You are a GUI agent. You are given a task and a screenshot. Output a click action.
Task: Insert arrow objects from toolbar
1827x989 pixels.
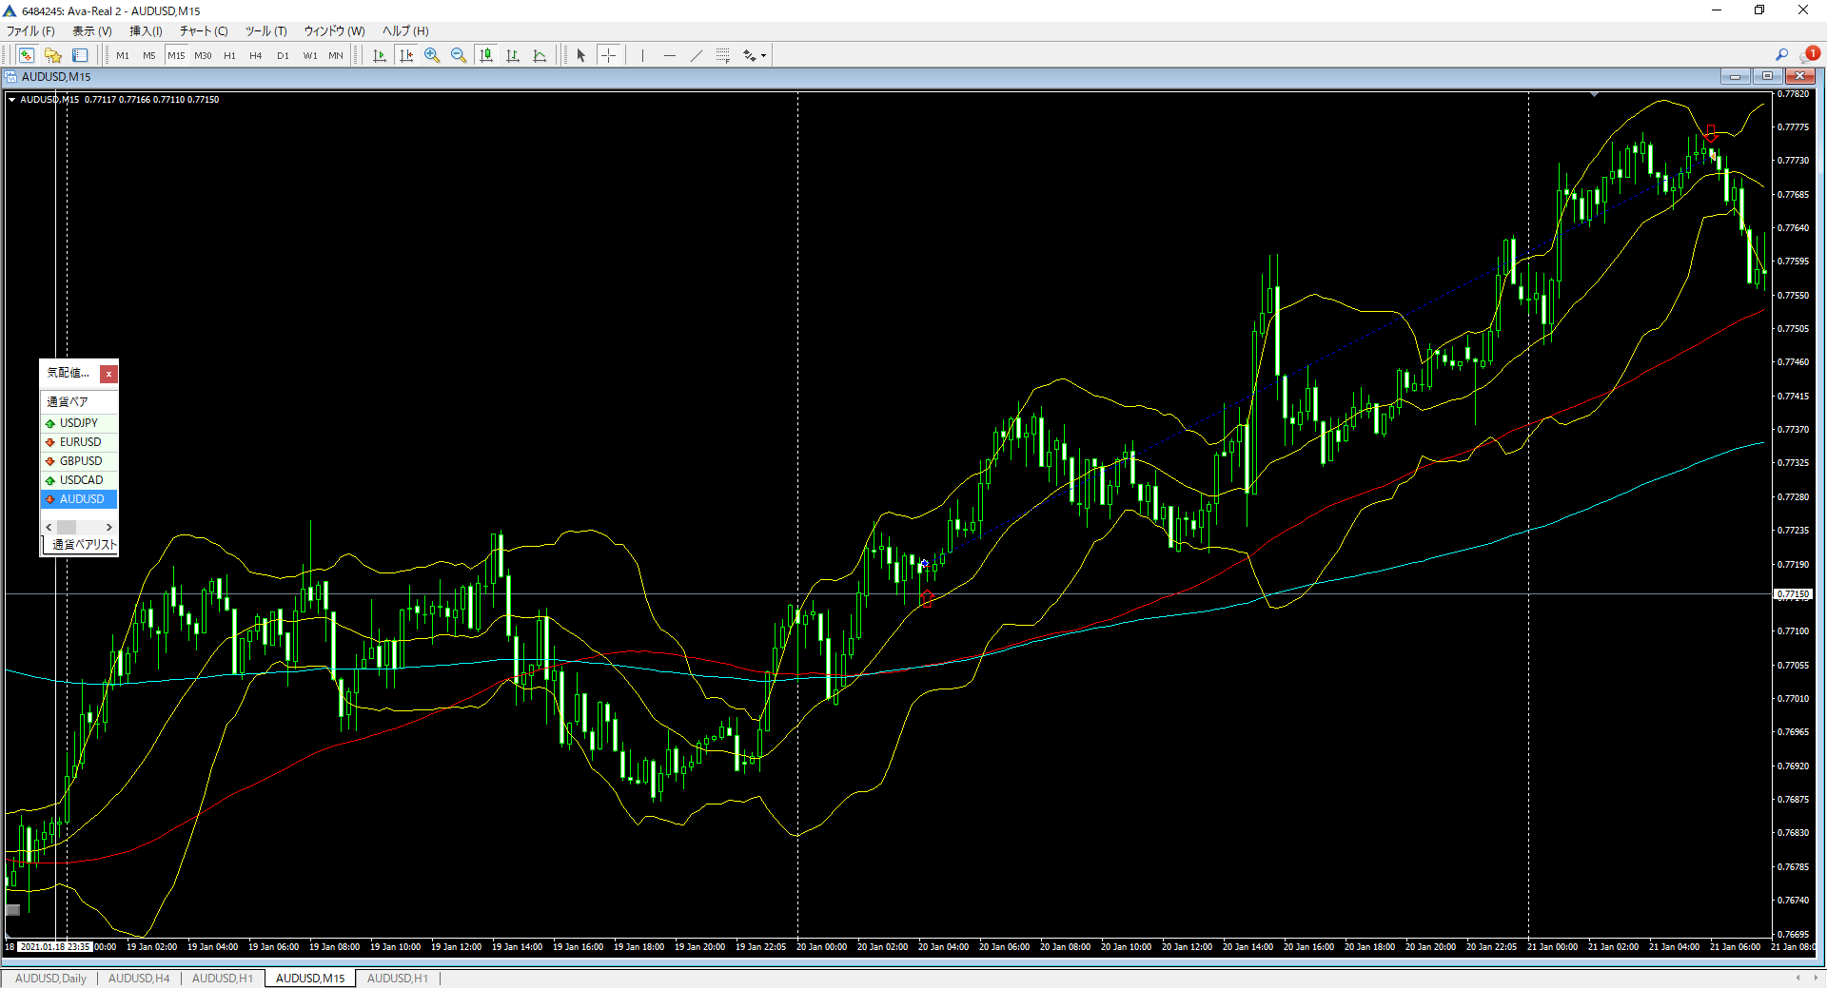point(750,55)
